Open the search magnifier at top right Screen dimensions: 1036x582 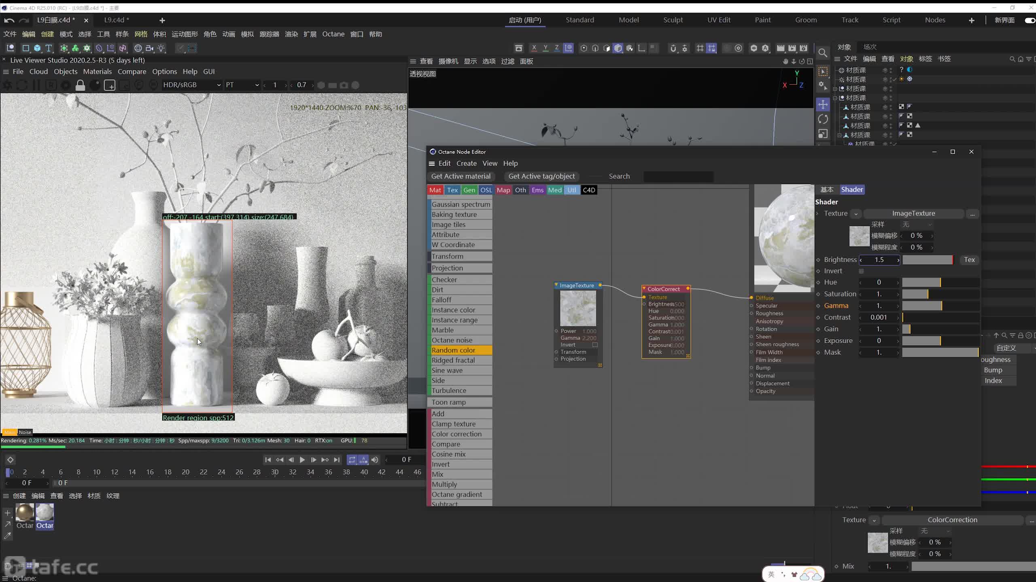(x=823, y=53)
